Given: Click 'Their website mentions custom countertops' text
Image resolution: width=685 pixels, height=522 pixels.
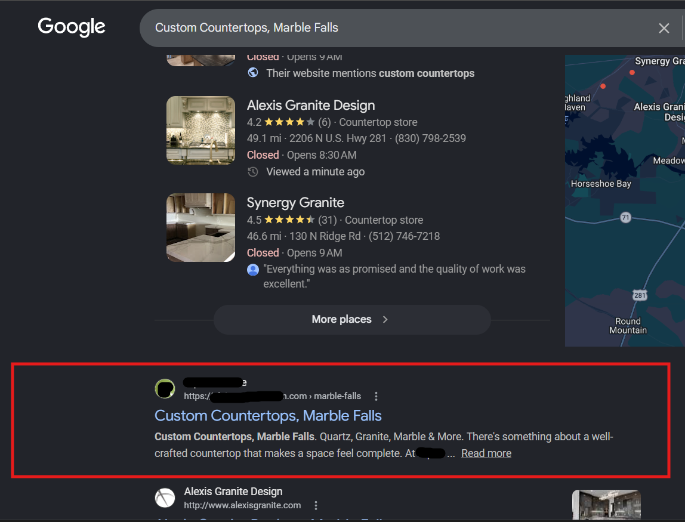Looking at the screenshot, I should pyautogui.click(x=371, y=73).
